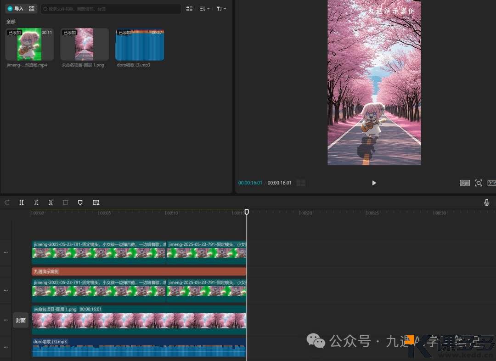Screen dimensions: 496x361
Task: Select the 未命名项目-图层 1.png thumbnail
Action: [x=85, y=44]
